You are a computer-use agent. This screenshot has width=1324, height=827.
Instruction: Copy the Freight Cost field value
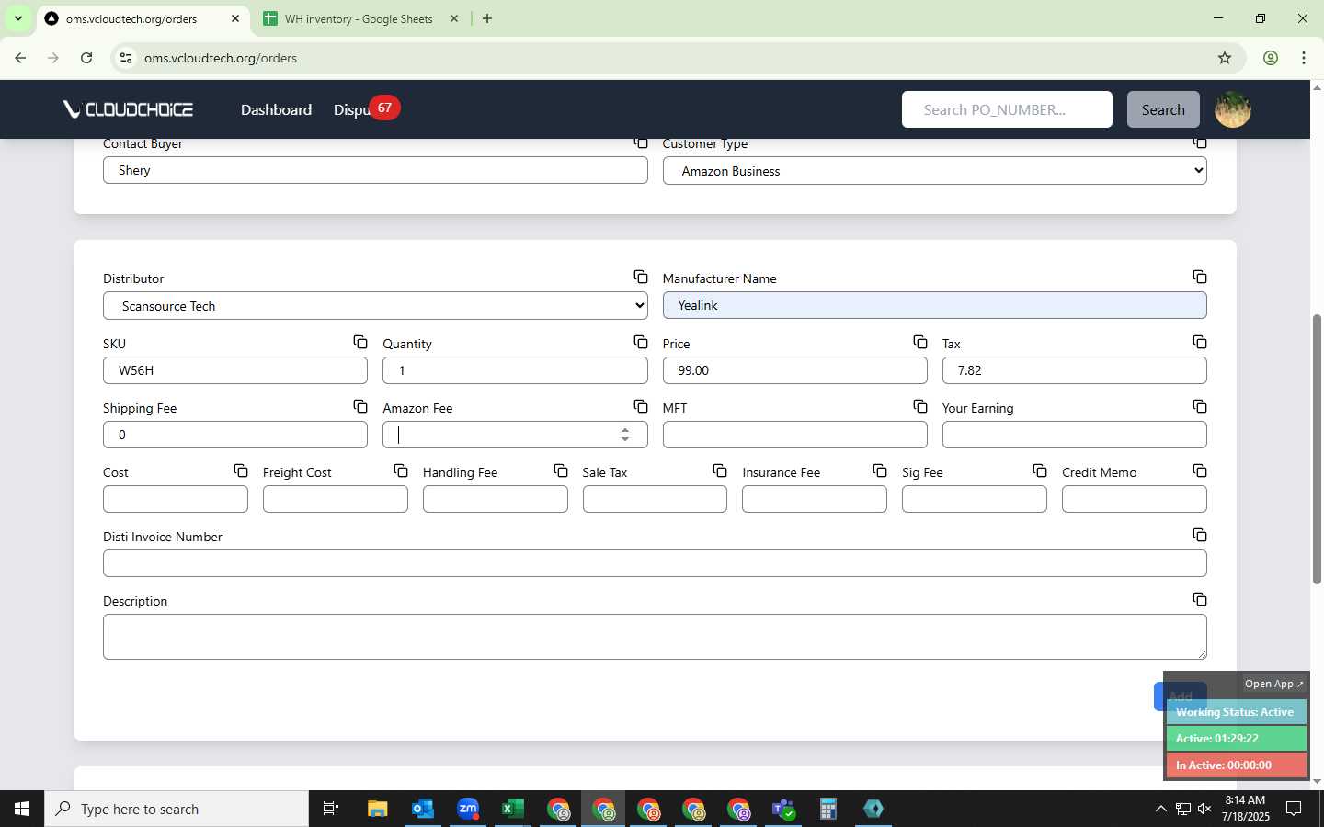401,470
